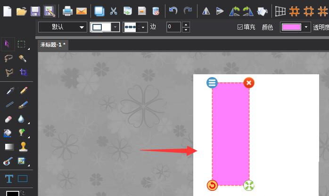Open a file using the folder icon
The image size is (329, 196).
[x=21, y=11]
